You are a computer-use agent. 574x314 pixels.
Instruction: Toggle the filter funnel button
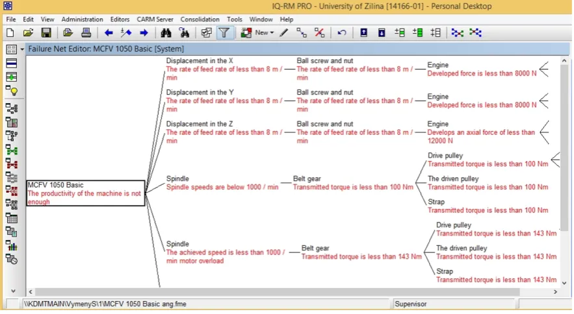tap(224, 33)
